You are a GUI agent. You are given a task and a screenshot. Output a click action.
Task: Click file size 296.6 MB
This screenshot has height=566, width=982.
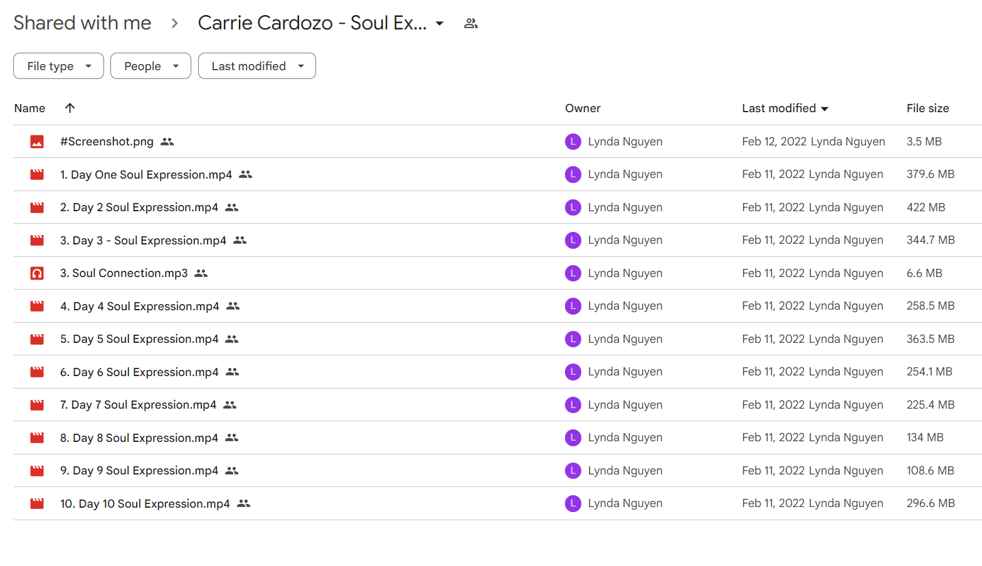point(931,503)
